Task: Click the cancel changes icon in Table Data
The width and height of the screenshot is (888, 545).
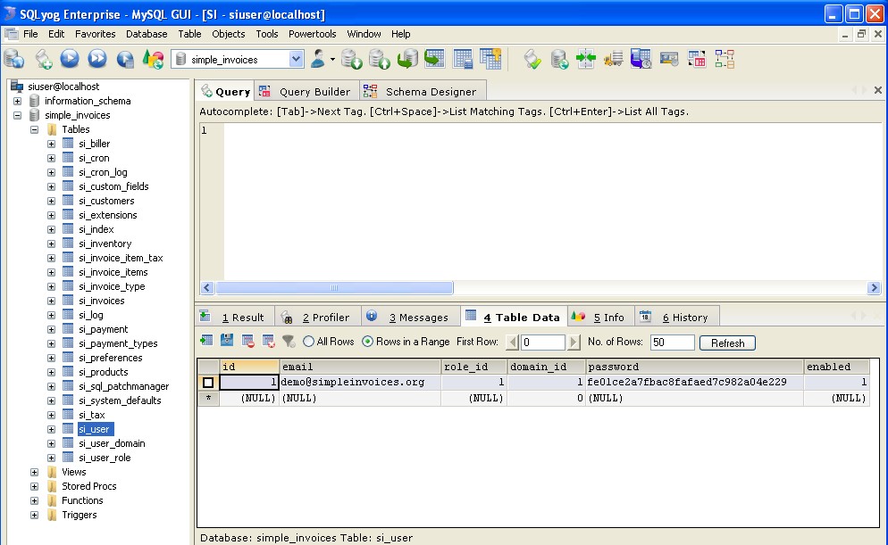Action: pos(268,341)
